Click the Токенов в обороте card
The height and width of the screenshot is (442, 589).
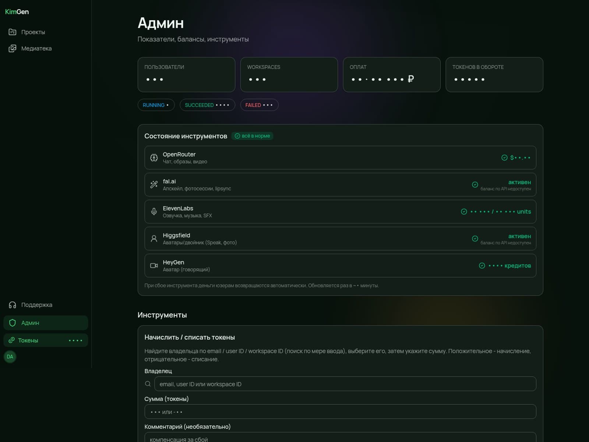(x=494, y=74)
